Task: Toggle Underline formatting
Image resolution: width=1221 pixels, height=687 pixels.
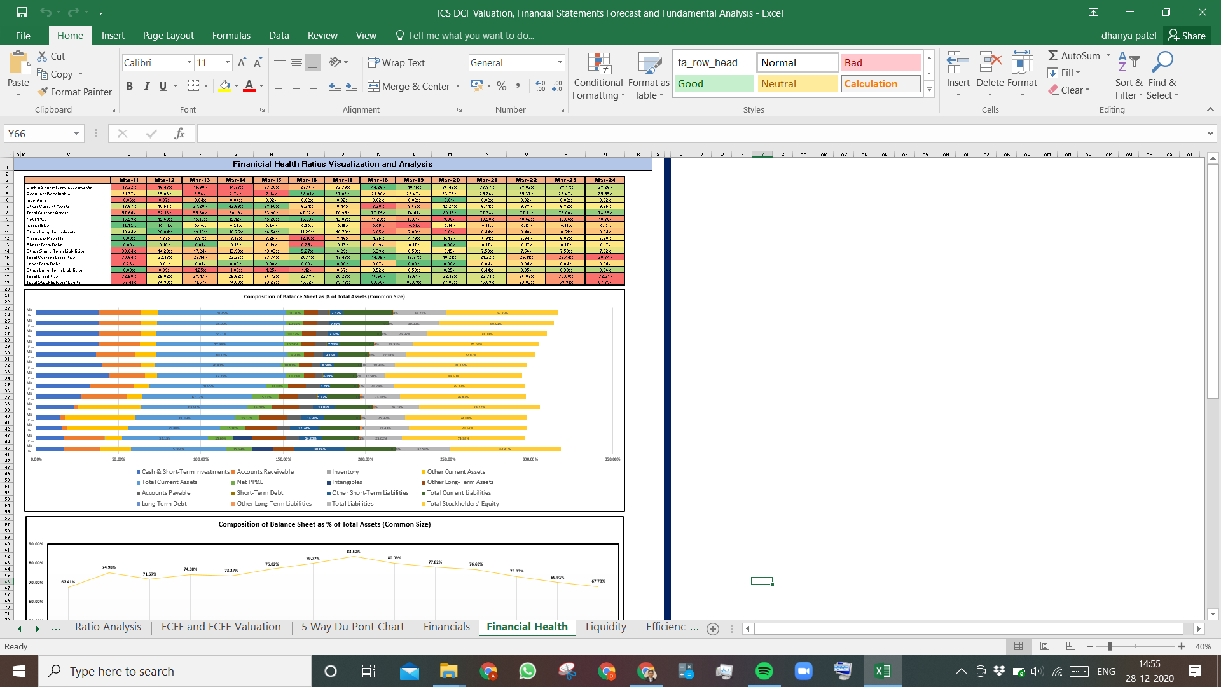Action: (163, 86)
